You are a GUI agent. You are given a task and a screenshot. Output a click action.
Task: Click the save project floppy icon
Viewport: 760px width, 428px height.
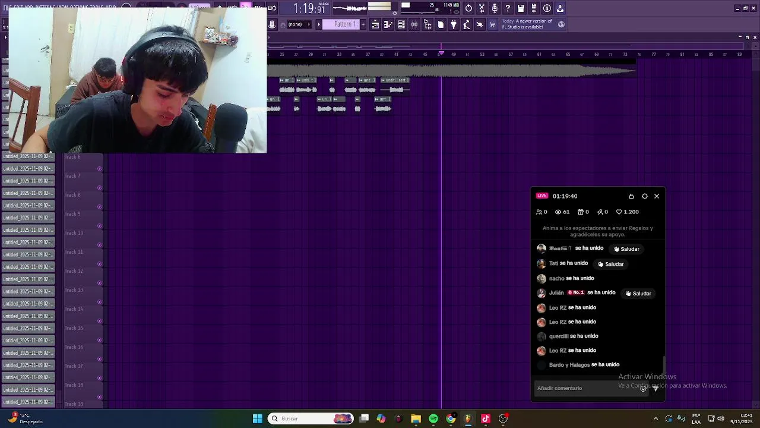521,8
